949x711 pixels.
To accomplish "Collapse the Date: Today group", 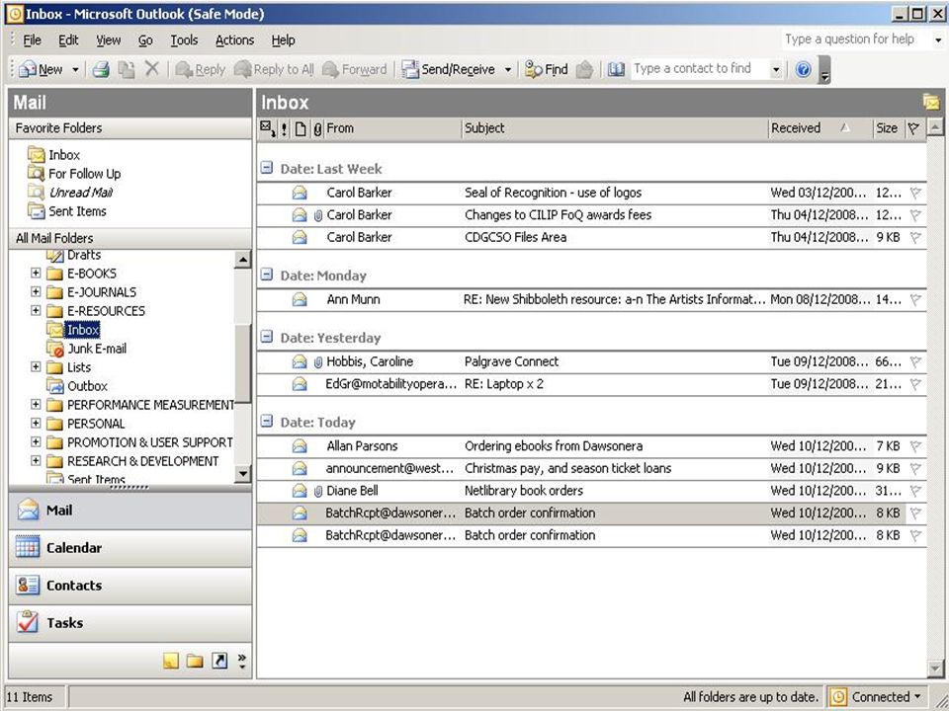I will (x=266, y=422).
